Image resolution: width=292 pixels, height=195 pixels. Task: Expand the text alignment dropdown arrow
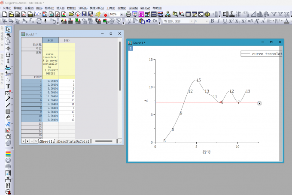coord(273,21)
